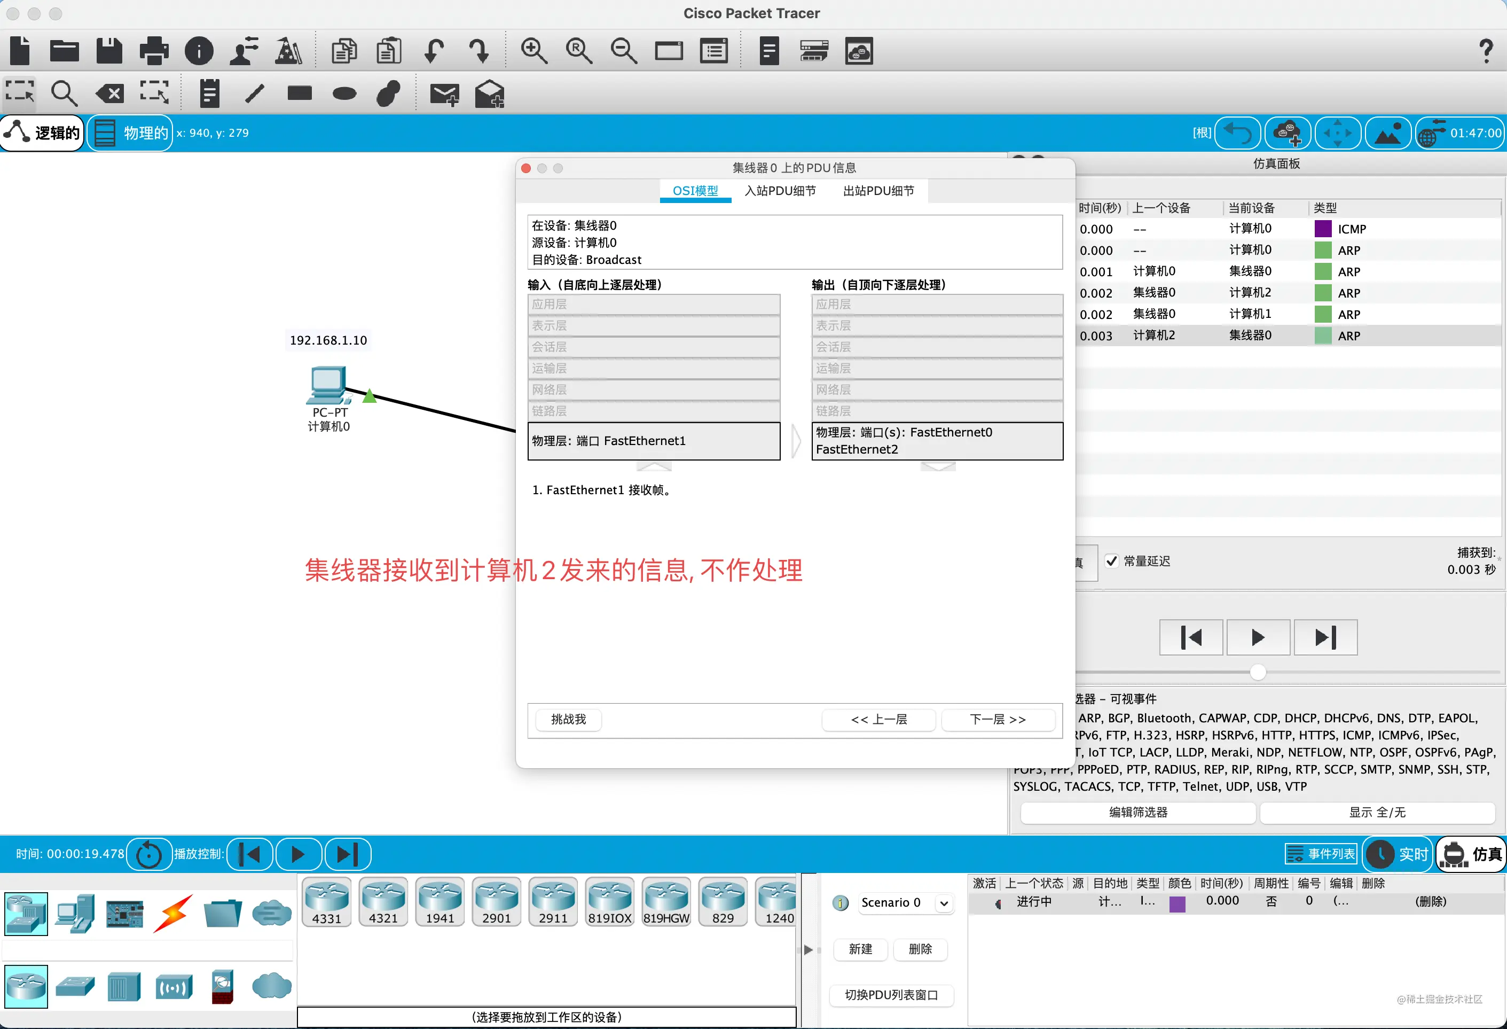Select the Draw Ellipse tool

click(344, 94)
